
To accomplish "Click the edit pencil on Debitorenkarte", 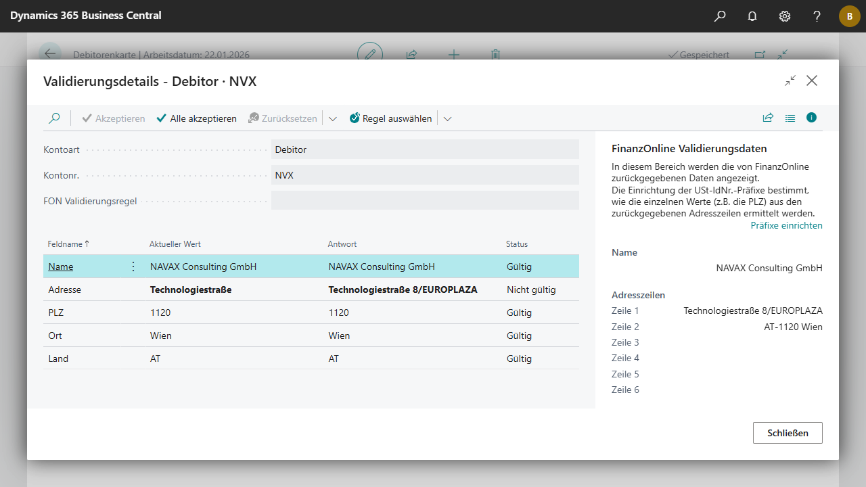I will point(370,54).
